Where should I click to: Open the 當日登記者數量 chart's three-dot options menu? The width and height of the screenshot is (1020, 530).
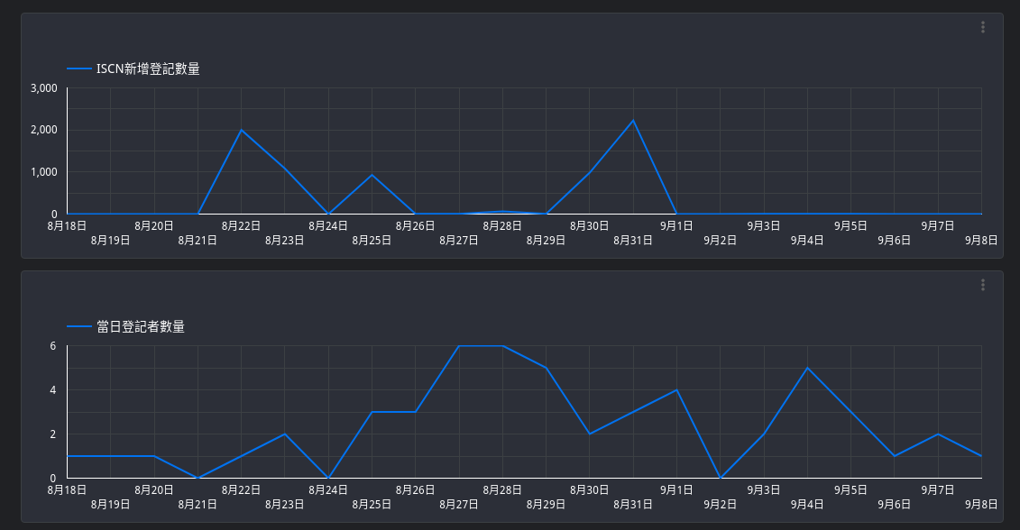982,285
